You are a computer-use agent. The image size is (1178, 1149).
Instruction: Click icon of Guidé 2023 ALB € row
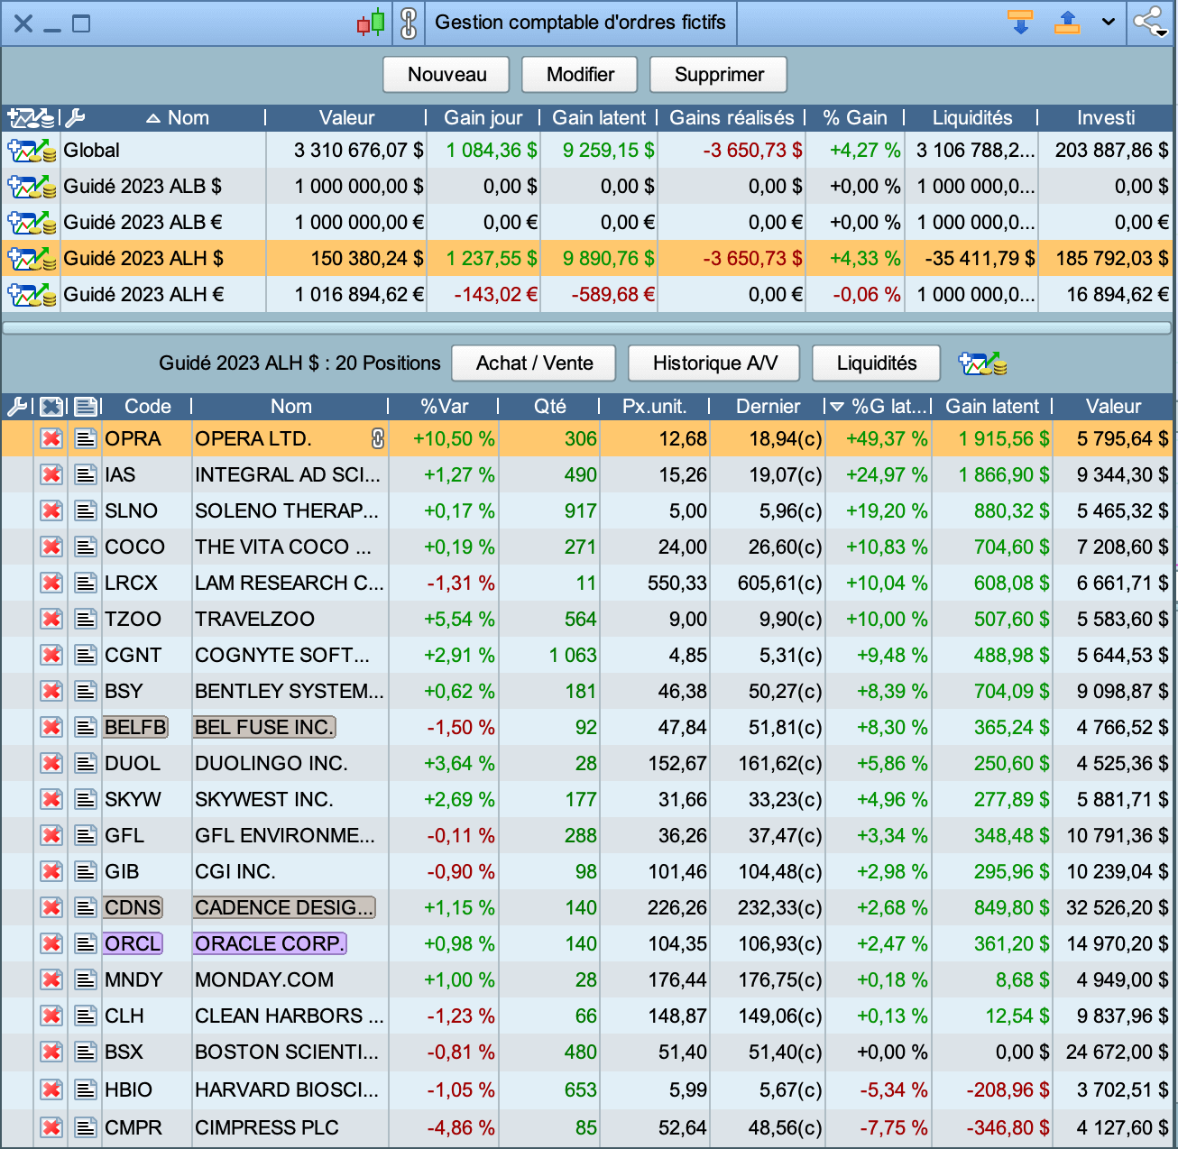click(x=32, y=223)
